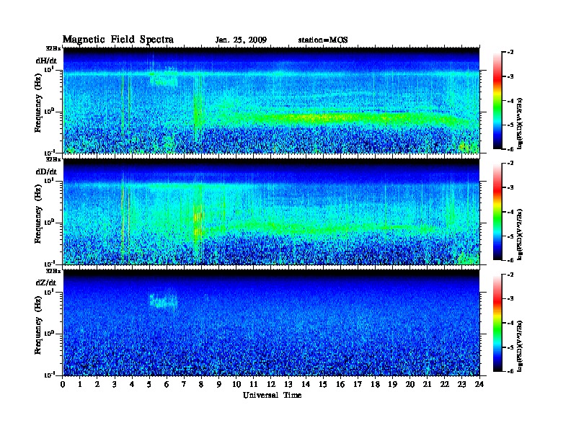
Task: Click the "-3" value on dD/dt color scale
Action: tap(510, 188)
